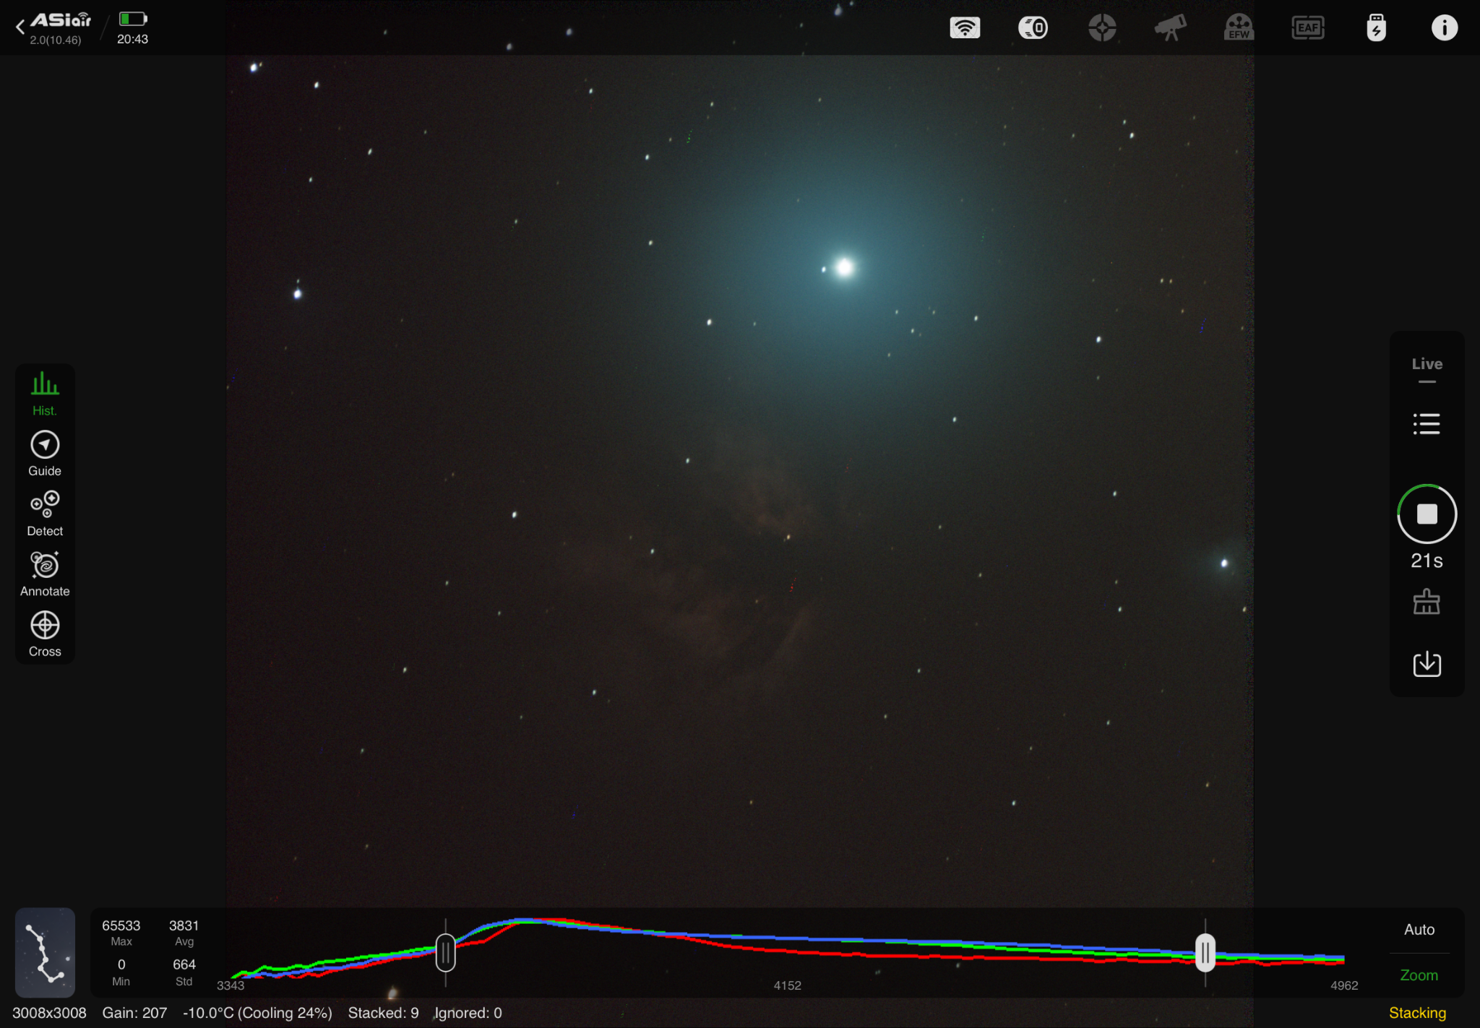
Task: Open the main camera settings icon
Action: tap(1033, 28)
